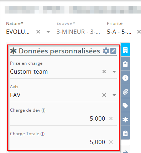Click the Gravité field showing 3-MINEUR
This screenshot has width=141, height=153.
(x=78, y=32)
